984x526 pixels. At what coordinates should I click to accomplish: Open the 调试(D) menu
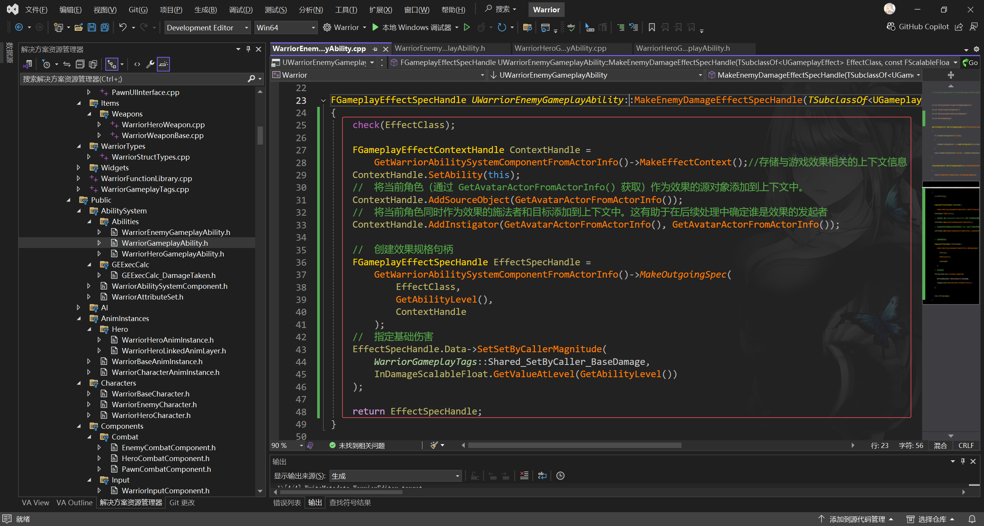pyautogui.click(x=241, y=10)
